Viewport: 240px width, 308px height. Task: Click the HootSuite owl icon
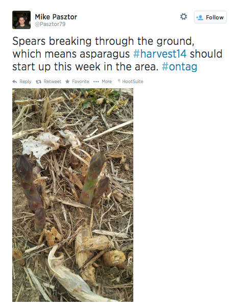(x=119, y=81)
